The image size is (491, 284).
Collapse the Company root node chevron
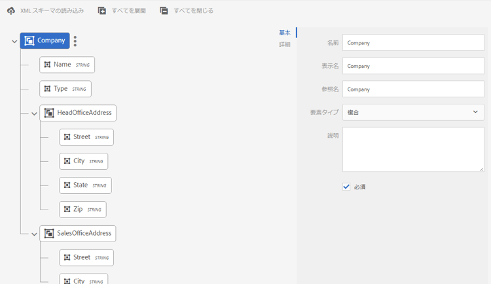pos(14,41)
